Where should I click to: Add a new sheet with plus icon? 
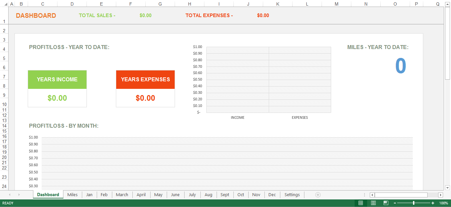318,195
